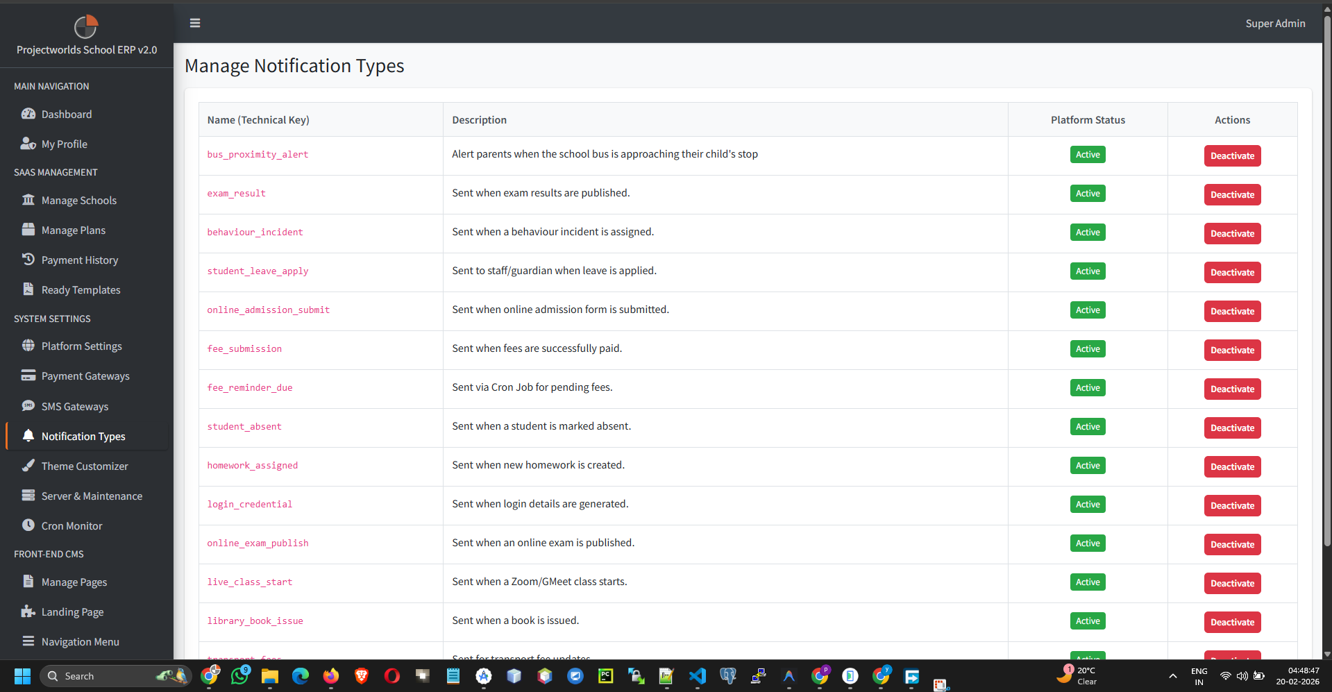The width and height of the screenshot is (1332, 692).
Task: Click the My Profile user icon
Action: (28, 144)
